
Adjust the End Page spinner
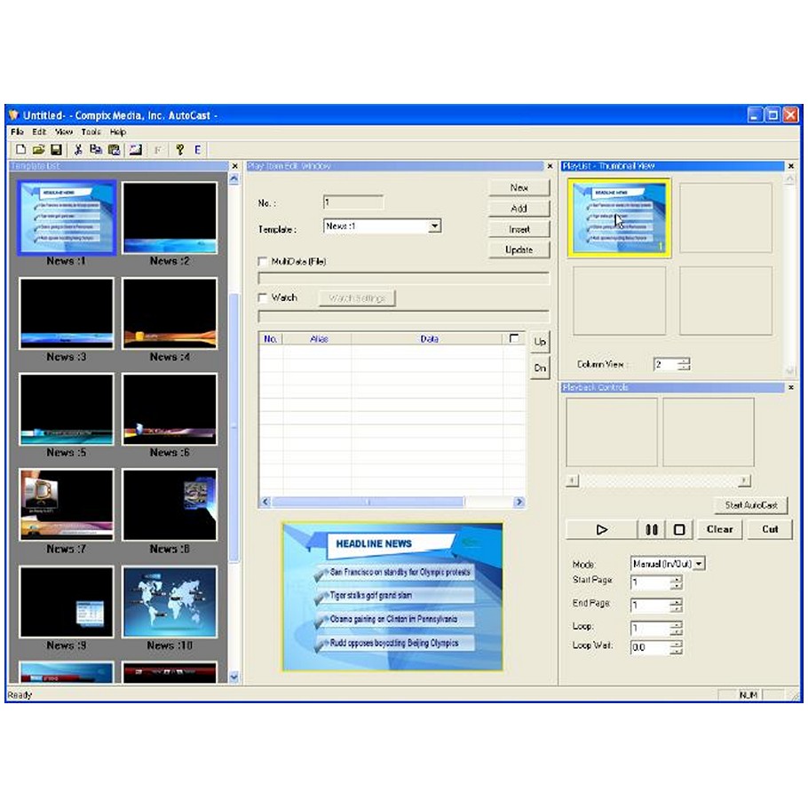click(676, 606)
